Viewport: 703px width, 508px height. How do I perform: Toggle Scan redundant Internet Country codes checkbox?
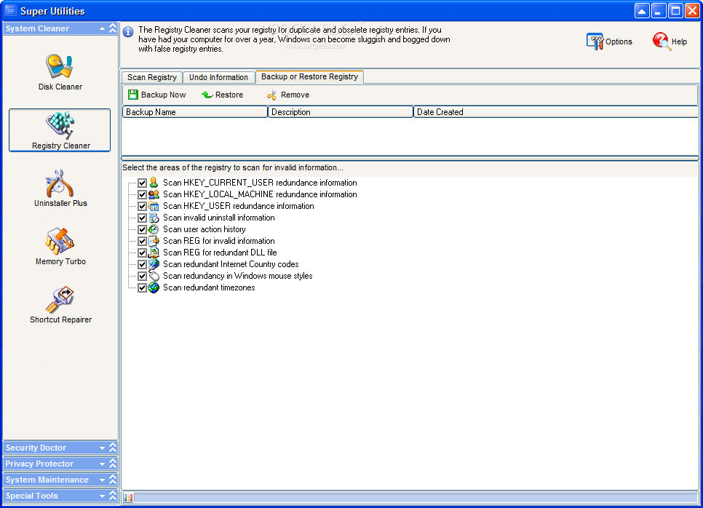tap(142, 264)
